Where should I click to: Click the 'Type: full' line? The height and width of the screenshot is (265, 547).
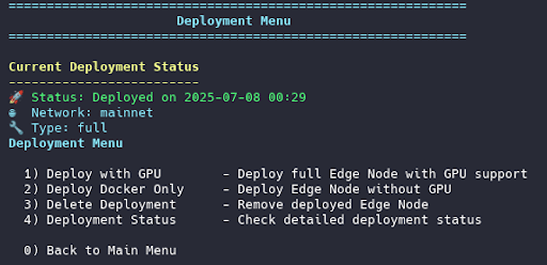point(69,128)
